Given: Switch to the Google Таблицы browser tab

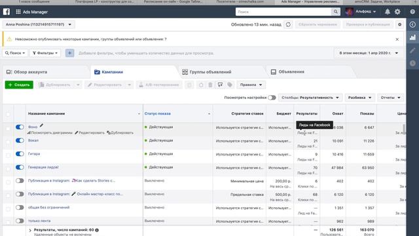Looking at the screenshot, I should 173,1.
